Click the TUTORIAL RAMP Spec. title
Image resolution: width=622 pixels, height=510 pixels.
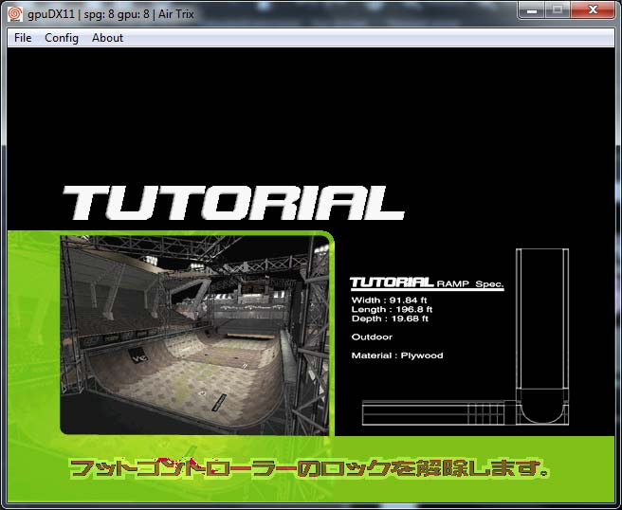click(427, 283)
